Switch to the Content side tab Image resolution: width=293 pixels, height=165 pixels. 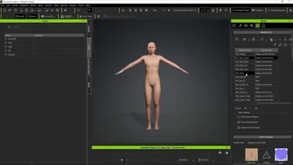coord(89,29)
